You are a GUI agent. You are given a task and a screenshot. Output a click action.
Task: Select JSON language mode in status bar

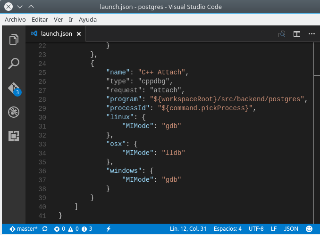coord(291,229)
